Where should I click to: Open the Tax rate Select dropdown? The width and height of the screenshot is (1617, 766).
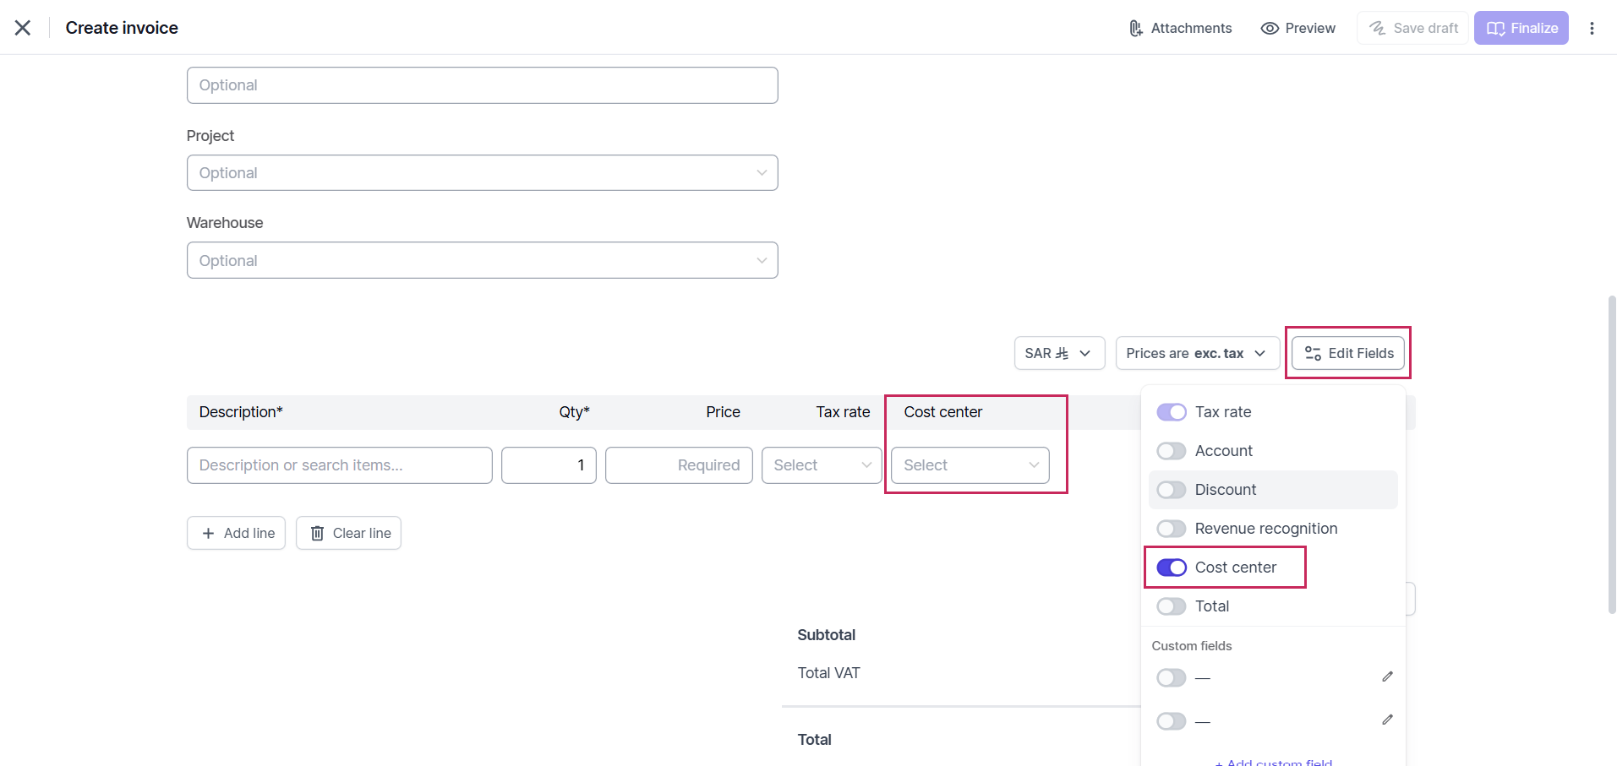click(822, 465)
